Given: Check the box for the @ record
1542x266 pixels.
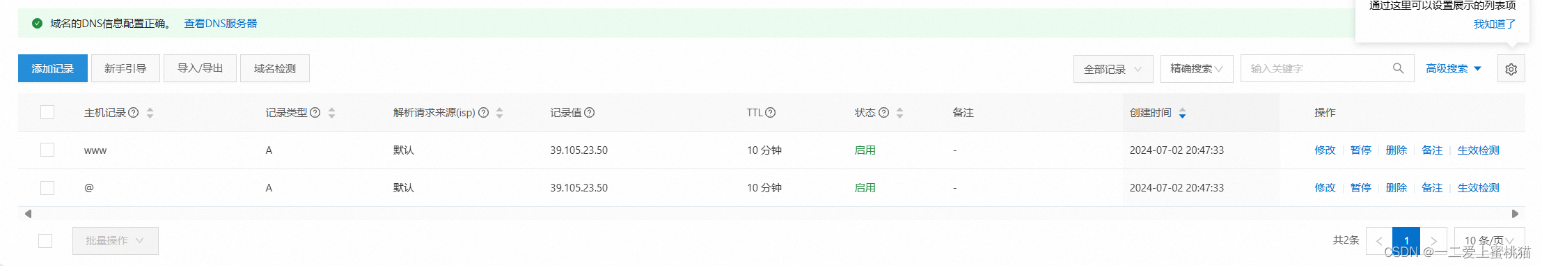Looking at the screenshot, I should coord(47,187).
